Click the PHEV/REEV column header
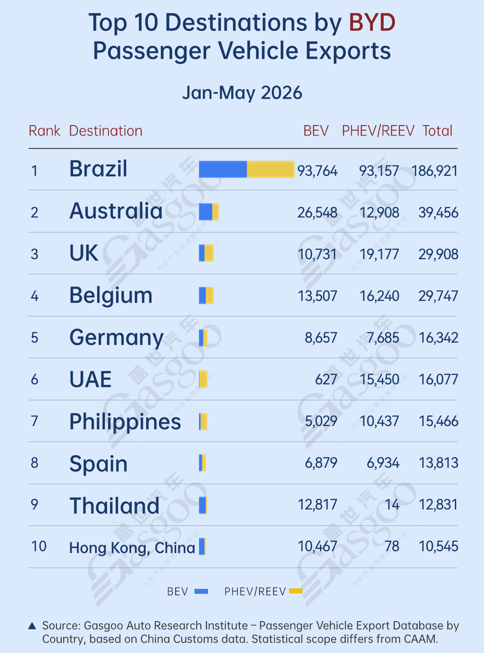The image size is (484, 653). click(378, 131)
